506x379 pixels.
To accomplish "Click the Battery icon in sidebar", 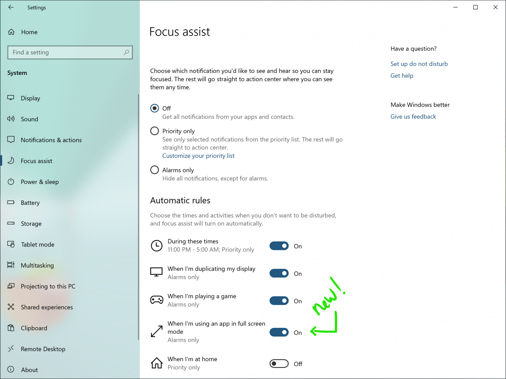I will click(11, 203).
